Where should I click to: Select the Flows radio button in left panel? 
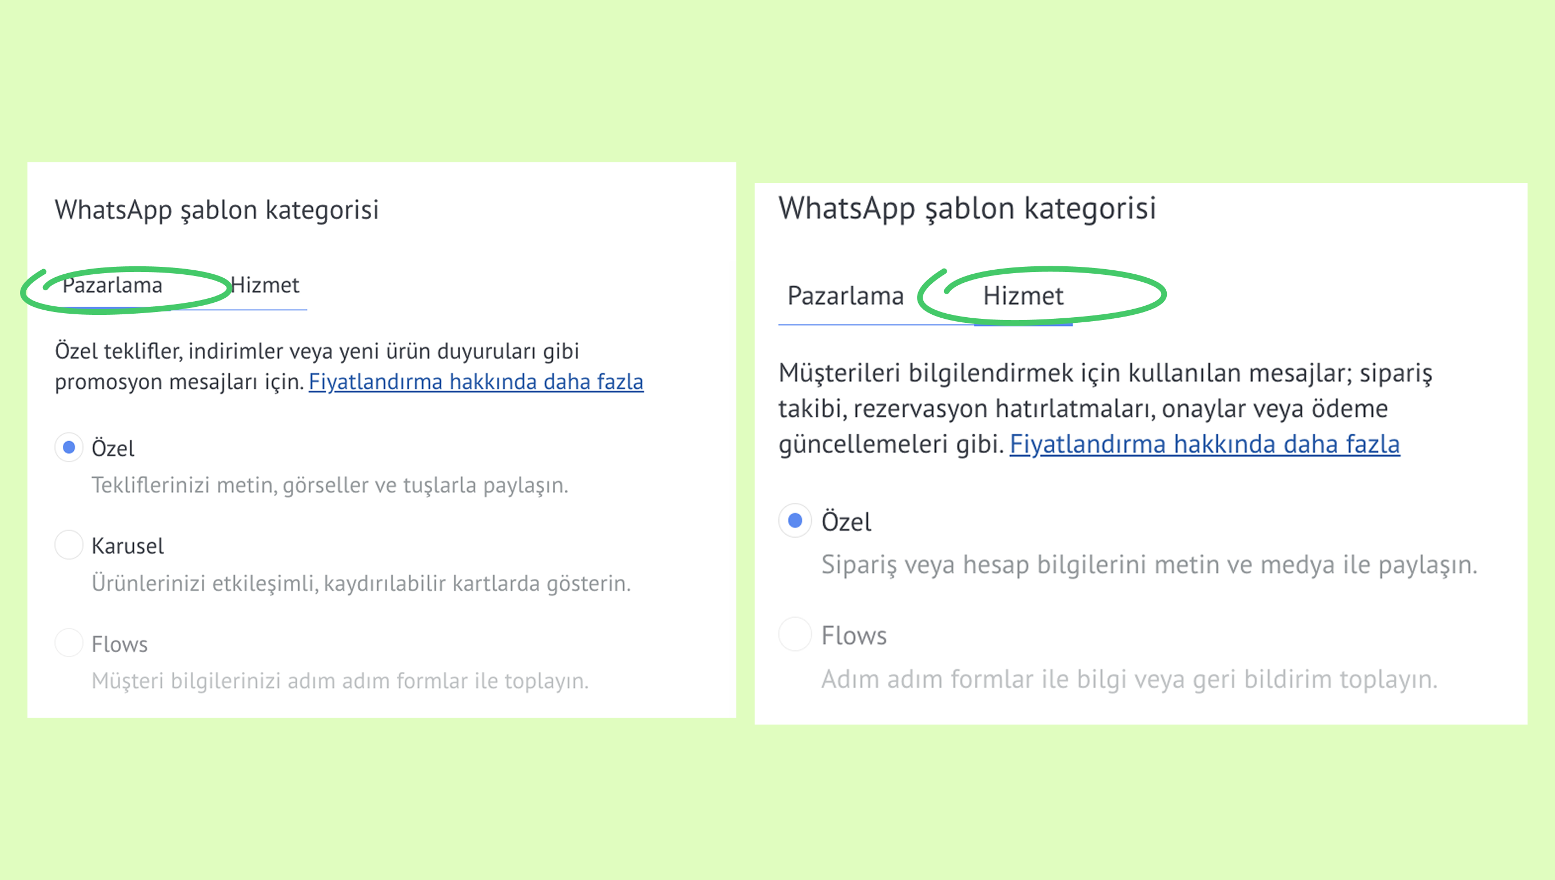click(69, 642)
